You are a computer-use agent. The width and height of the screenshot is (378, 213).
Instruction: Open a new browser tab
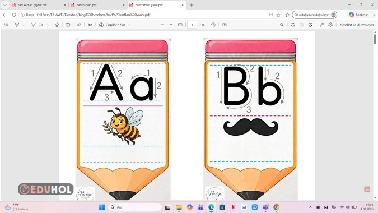pyautogui.click(x=192, y=5)
